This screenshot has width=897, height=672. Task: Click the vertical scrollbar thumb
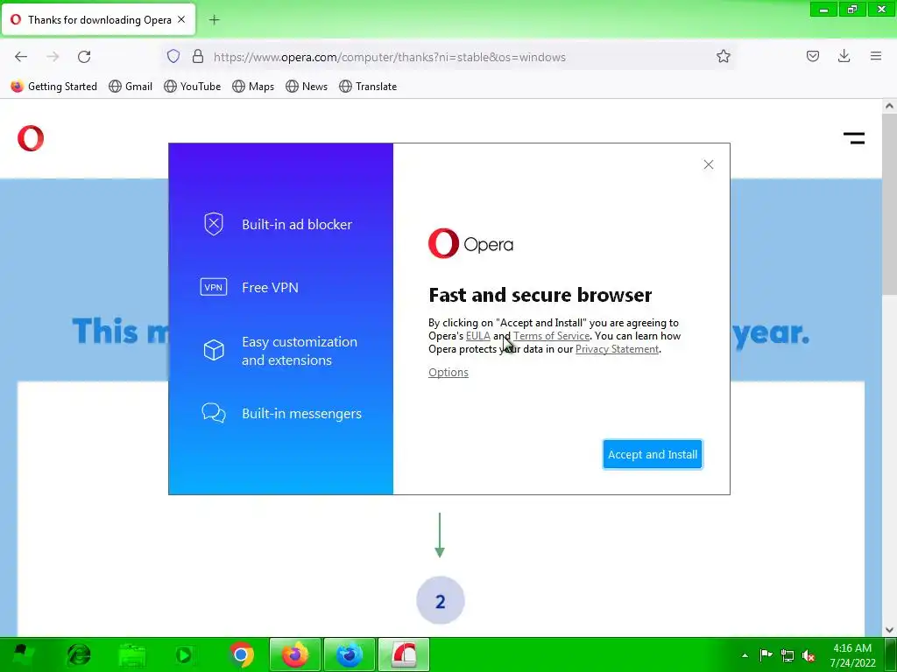(889, 203)
